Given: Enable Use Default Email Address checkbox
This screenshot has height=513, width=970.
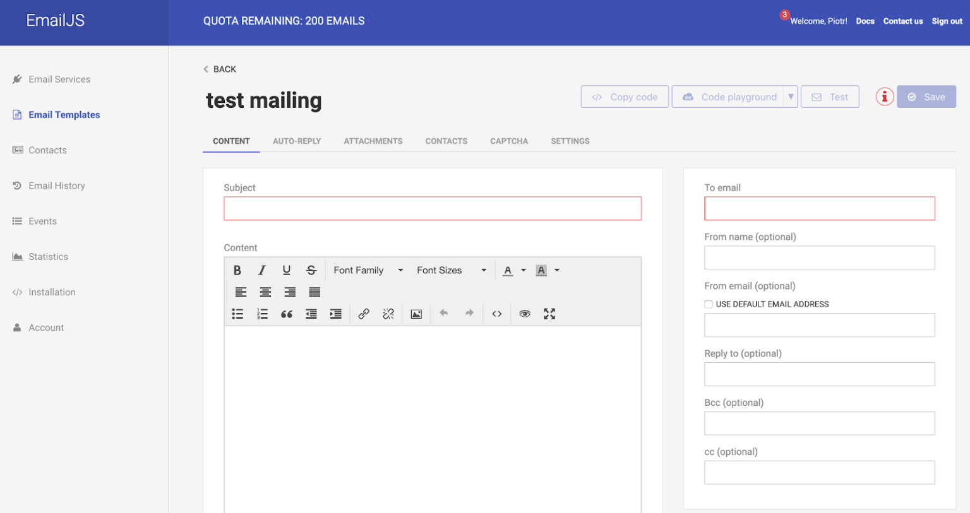Looking at the screenshot, I should [x=709, y=304].
